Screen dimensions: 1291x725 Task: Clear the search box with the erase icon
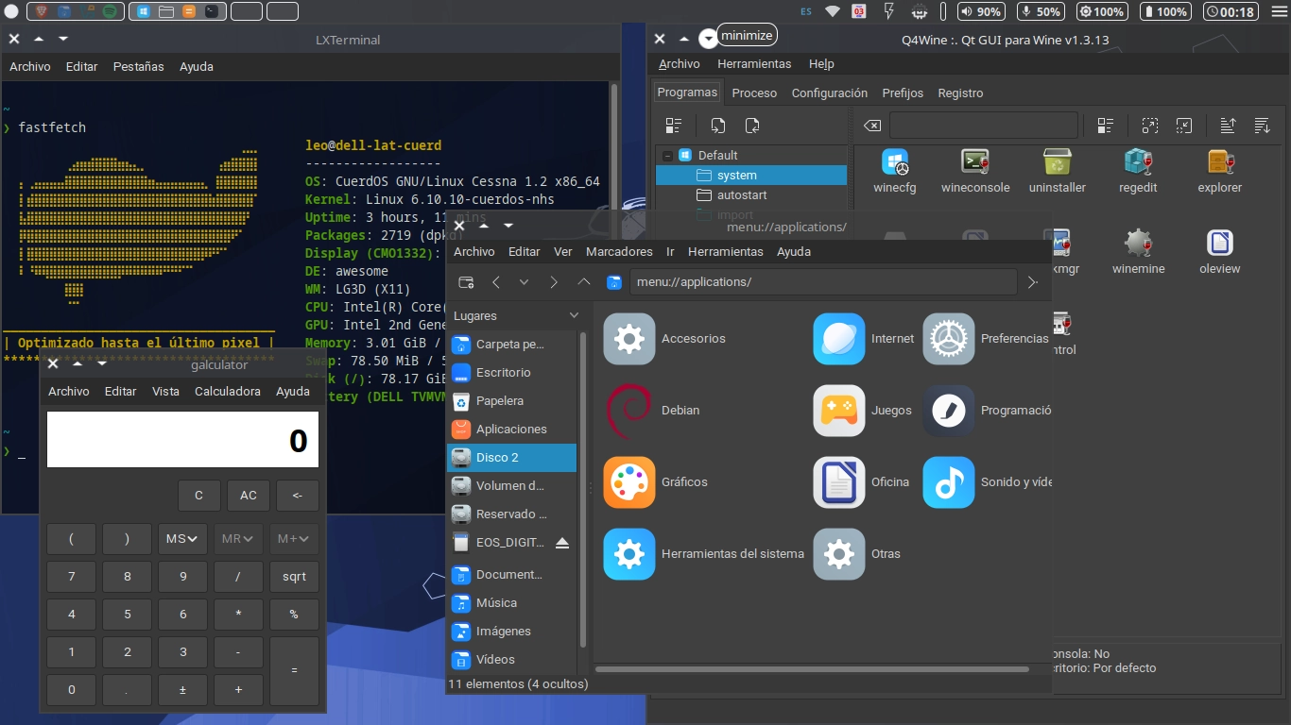(x=871, y=125)
